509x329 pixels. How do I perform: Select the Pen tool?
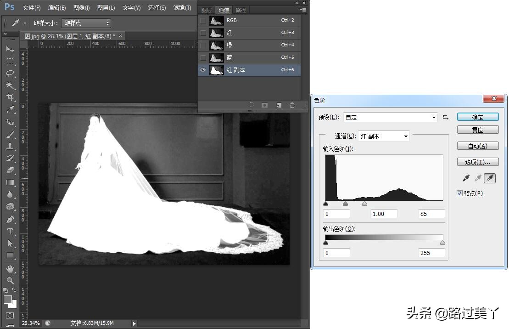coord(10,220)
